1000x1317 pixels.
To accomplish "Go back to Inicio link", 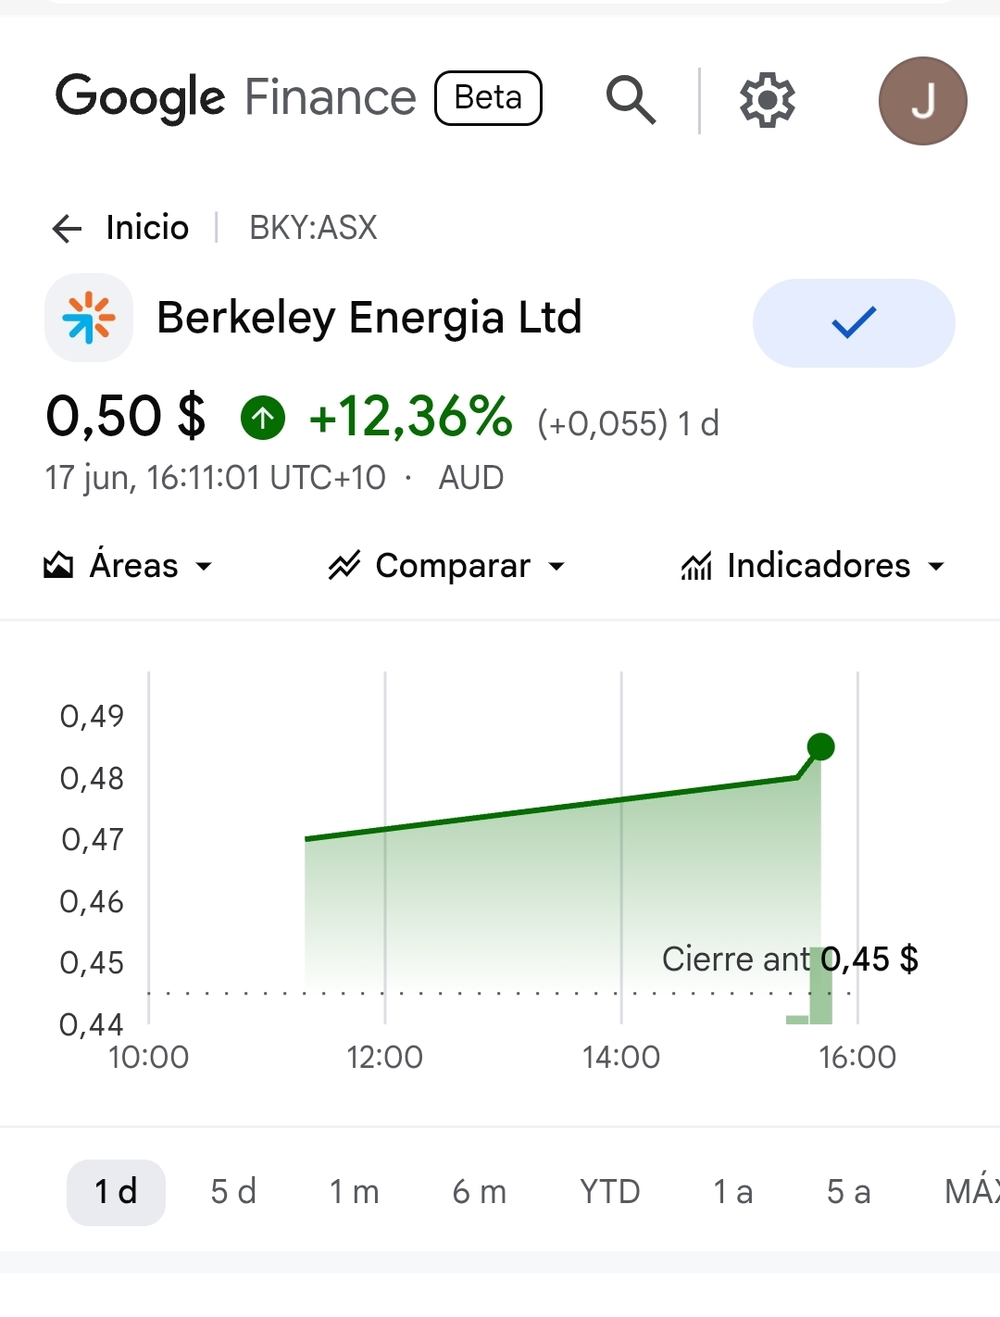I will [147, 228].
